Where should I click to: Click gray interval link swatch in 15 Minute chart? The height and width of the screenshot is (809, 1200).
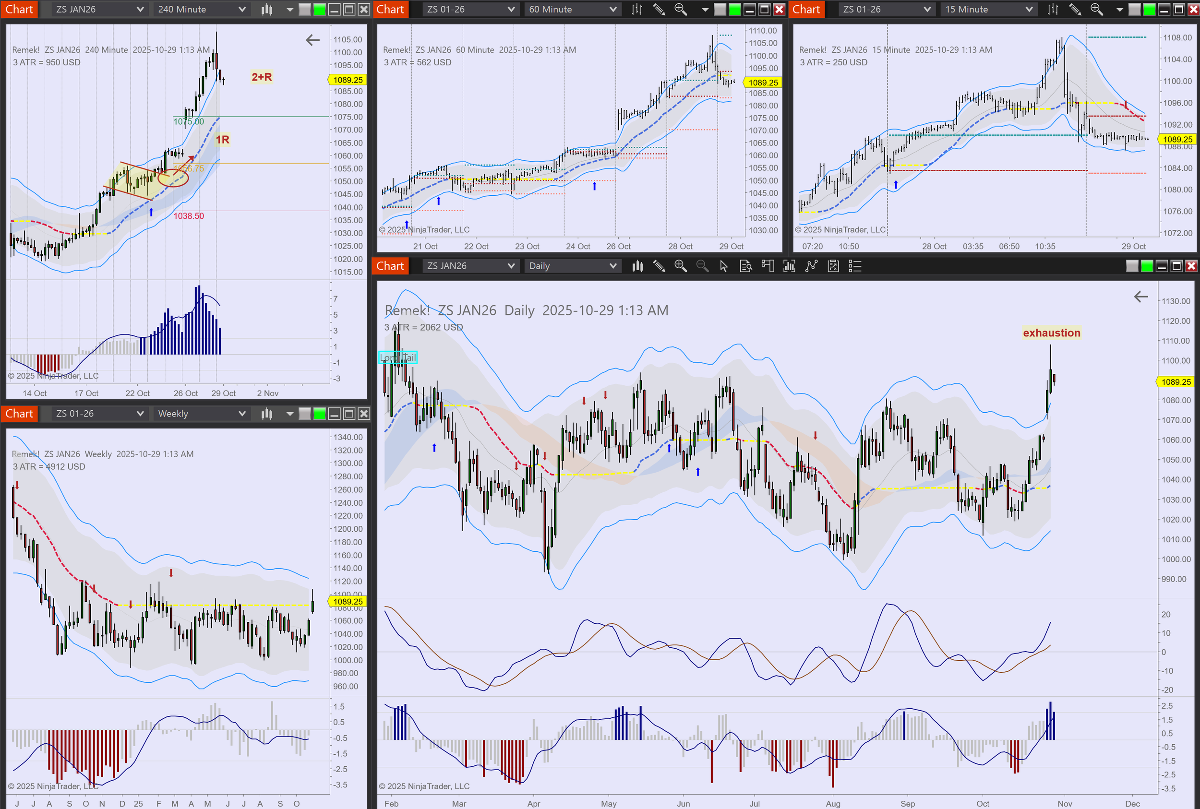1134,9
